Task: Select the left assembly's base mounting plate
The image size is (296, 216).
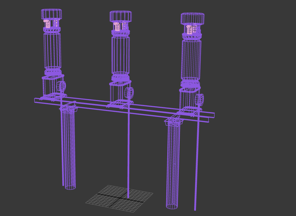Action: [x=53, y=96]
